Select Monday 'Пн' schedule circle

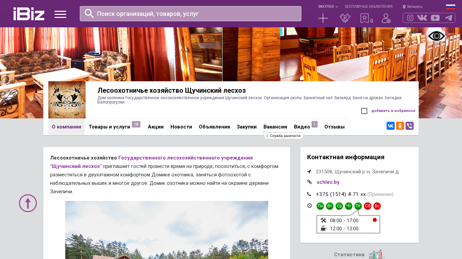click(320, 206)
